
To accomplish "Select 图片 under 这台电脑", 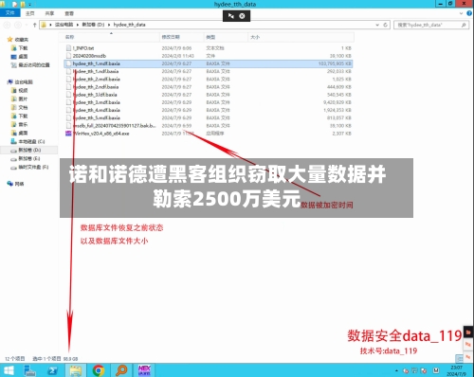I will click(23, 99).
